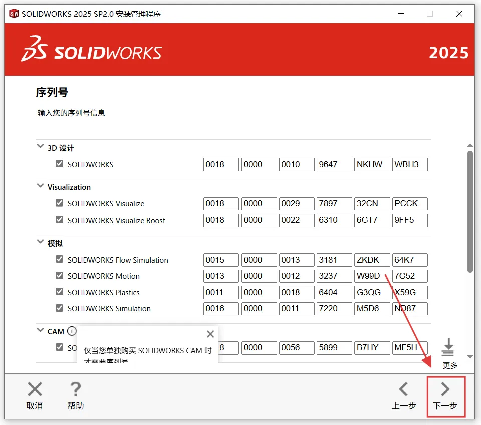
Task: Edit Flow Simulation field ZKDK
Action: click(x=372, y=260)
